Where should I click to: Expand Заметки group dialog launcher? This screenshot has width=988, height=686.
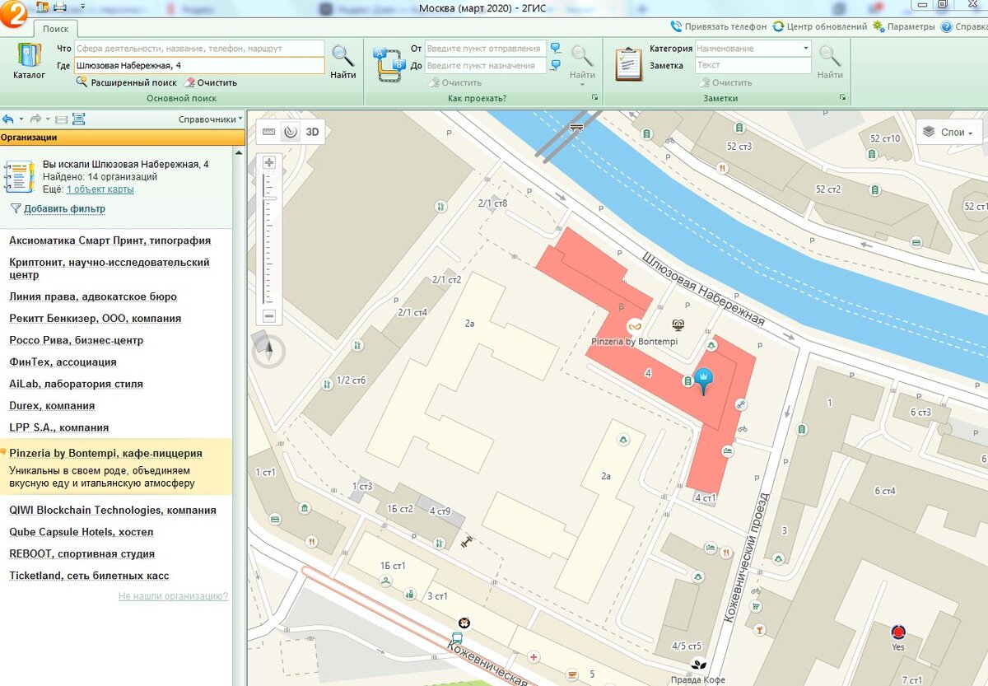(x=842, y=98)
